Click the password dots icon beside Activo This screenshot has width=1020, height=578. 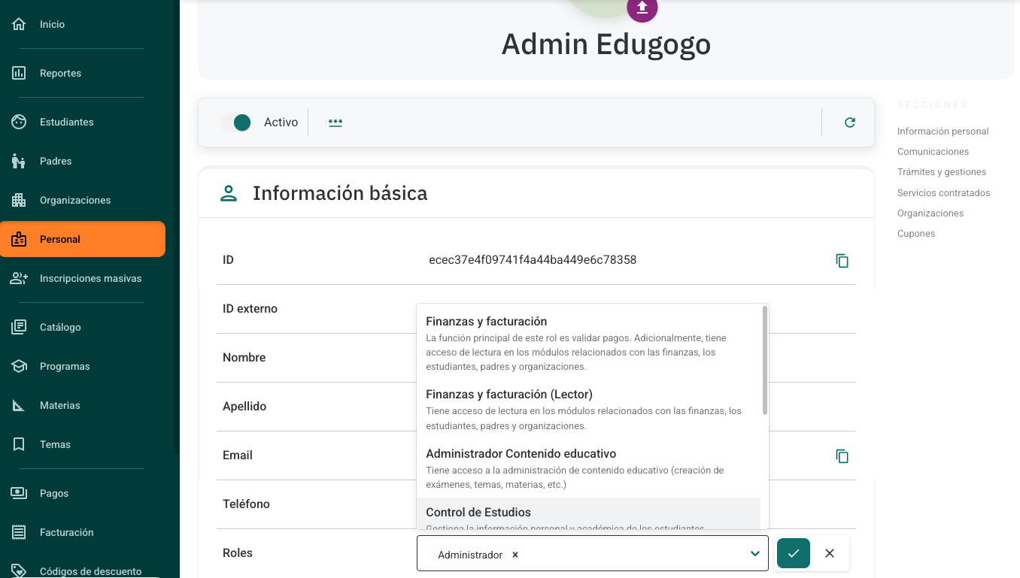[x=335, y=123]
